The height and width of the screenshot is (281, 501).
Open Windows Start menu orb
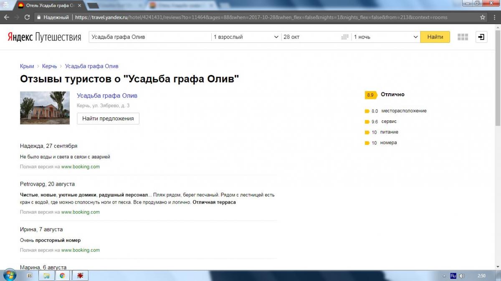tap(9, 275)
